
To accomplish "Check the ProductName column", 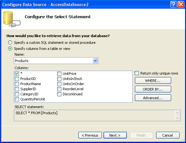I will point(17,84).
